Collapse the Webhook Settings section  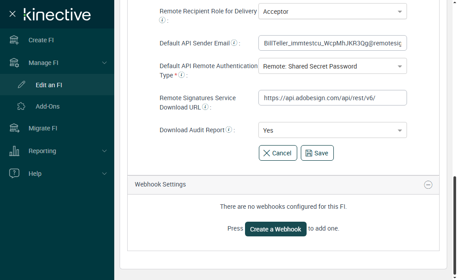[428, 185]
